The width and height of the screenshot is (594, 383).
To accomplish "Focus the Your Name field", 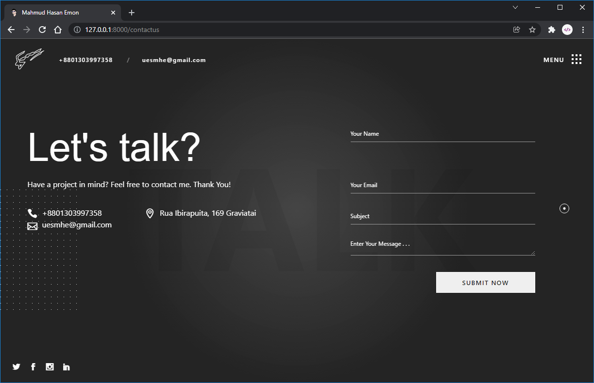I will point(442,134).
